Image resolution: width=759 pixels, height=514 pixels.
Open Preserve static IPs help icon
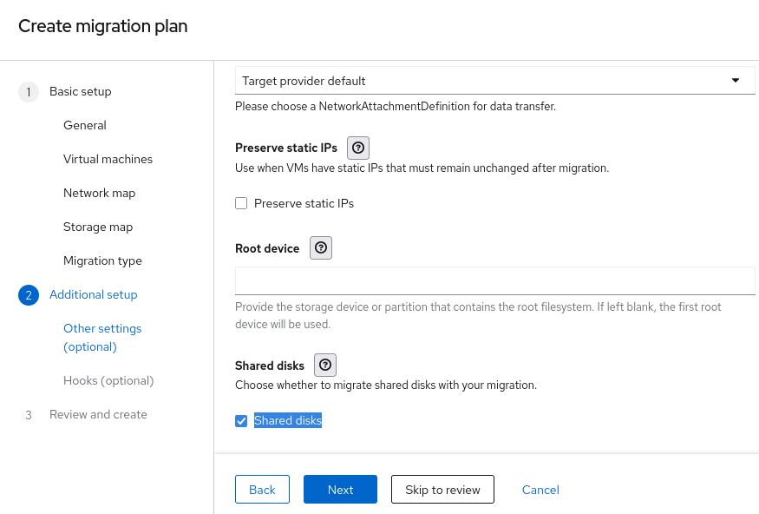pyautogui.click(x=359, y=148)
